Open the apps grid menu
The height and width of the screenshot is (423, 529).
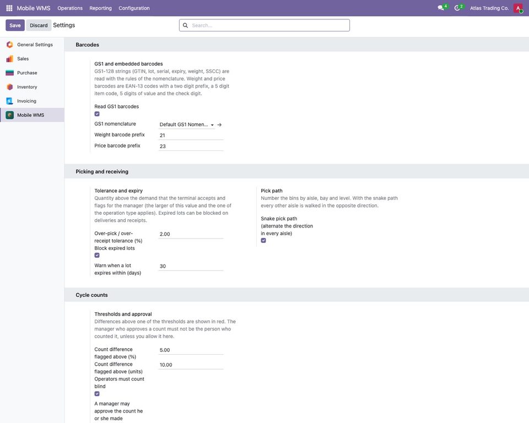click(x=9, y=8)
